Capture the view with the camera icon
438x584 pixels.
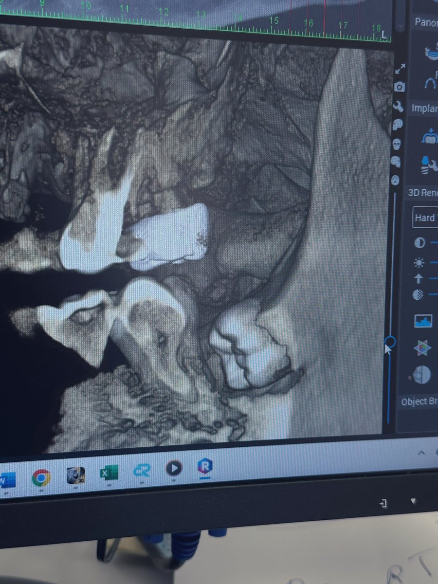pyautogui.click(x=400, y=87)
